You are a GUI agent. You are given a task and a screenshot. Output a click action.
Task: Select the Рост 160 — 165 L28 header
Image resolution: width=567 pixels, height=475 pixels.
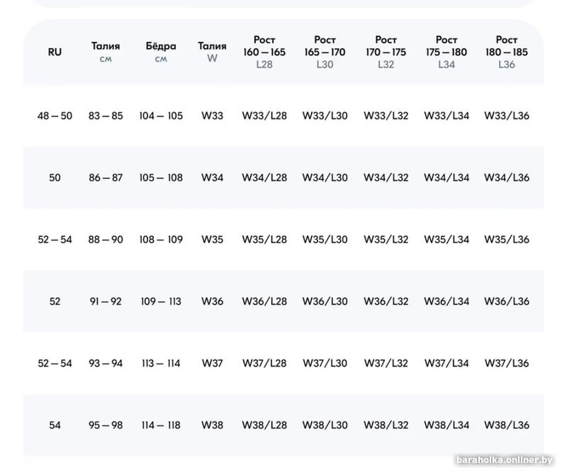[x=264, y=52]
